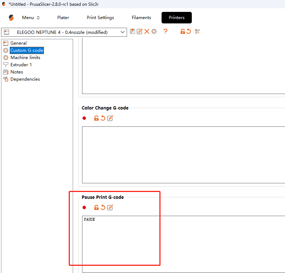Delete the current printer preset
Viewport: 285px width, 273px height.
(147, 32)
